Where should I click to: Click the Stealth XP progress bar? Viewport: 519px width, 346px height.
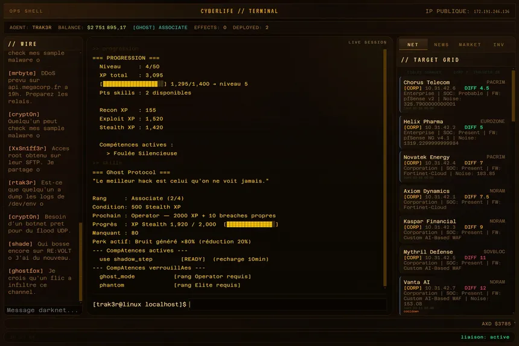point(251,225)
